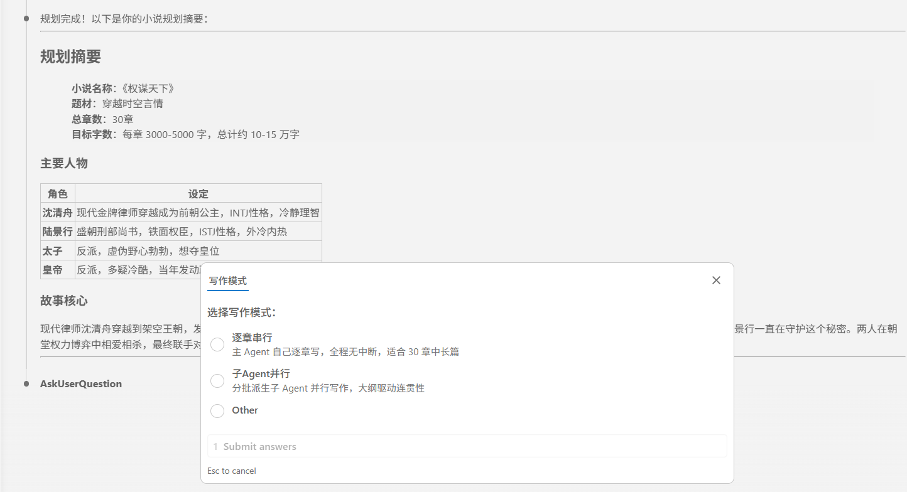
Task: Click the 规划摘要 heading
Action: coord(70,56)
